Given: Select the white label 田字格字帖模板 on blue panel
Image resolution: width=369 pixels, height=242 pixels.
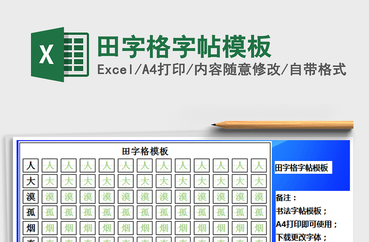Looking at the screenshot, I should [x=304, y=167].
